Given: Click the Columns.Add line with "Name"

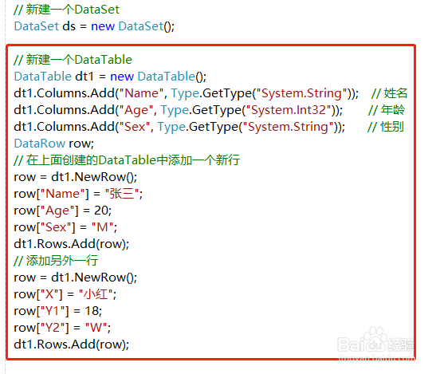Looking at the screenshot, I should [187, 93].
